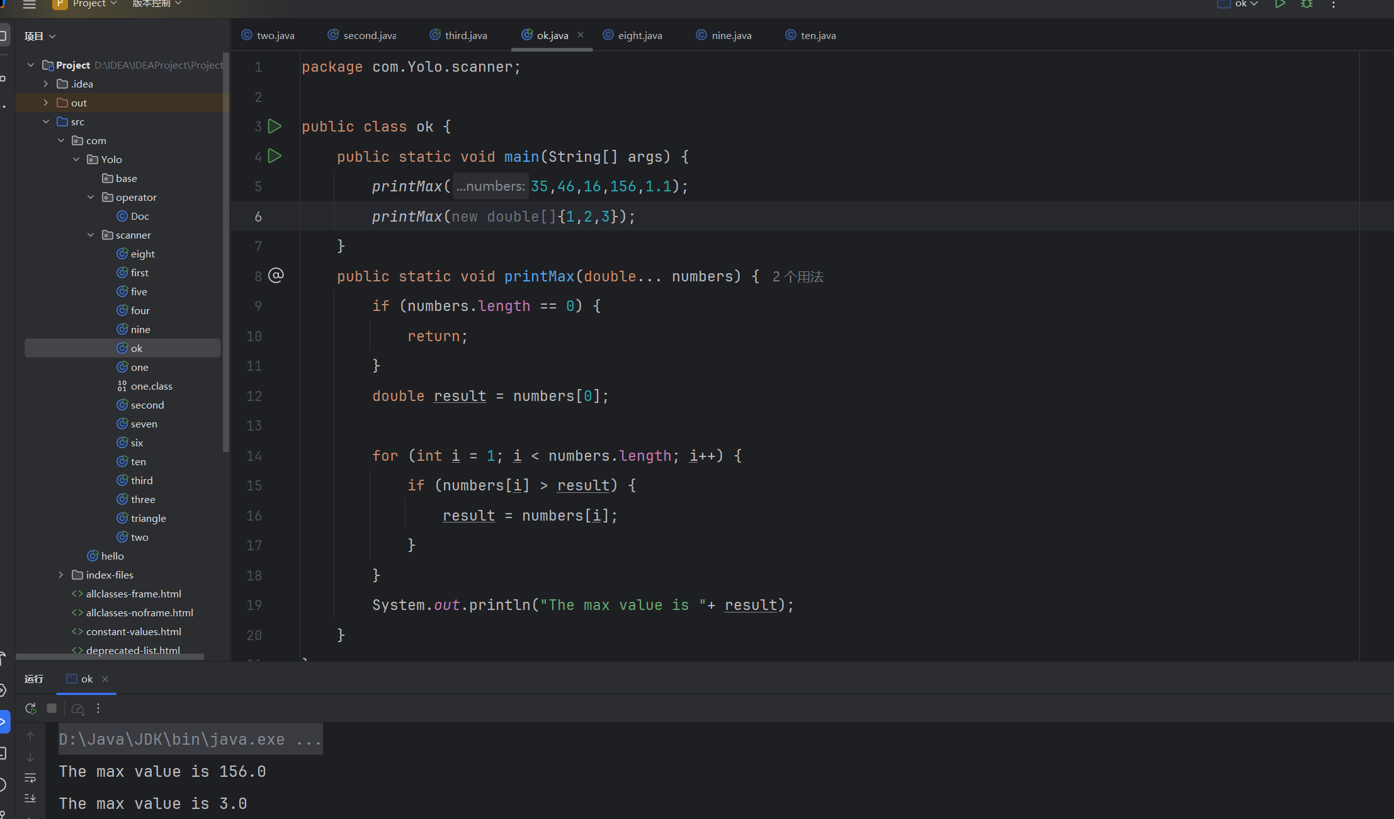Click line number 12 in gutter
The width and height of the screenshot is (1394, 819).
[x=254, y=396]
